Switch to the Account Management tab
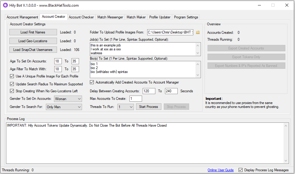 pos(22,17)
